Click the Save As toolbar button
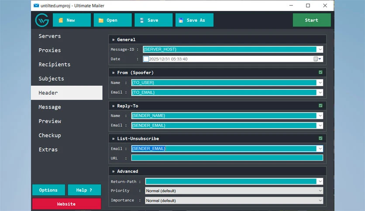 (x=194, y=20)
